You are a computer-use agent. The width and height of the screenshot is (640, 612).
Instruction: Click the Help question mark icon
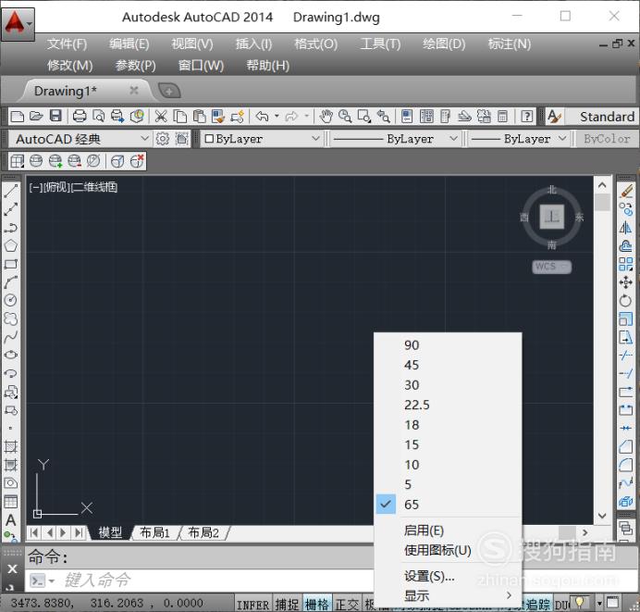527,117
